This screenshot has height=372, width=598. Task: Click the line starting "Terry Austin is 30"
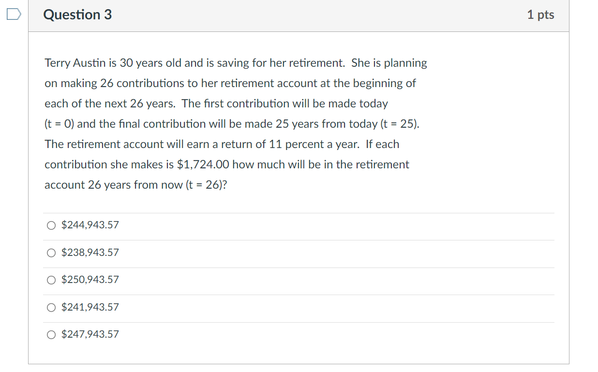click(x=236, y=63)
